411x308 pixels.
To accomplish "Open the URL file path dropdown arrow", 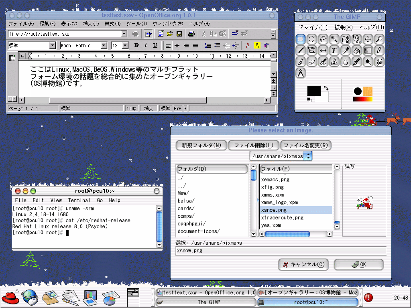I will (x=124, y=34).
